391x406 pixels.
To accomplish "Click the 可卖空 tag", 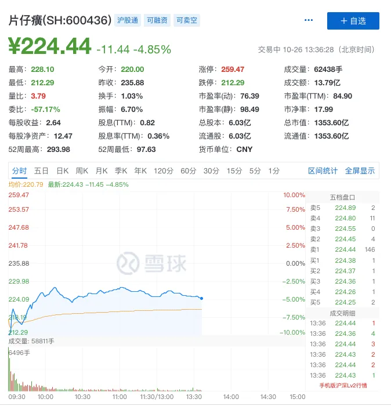I will pyautogui.click(x=187, y=20).
